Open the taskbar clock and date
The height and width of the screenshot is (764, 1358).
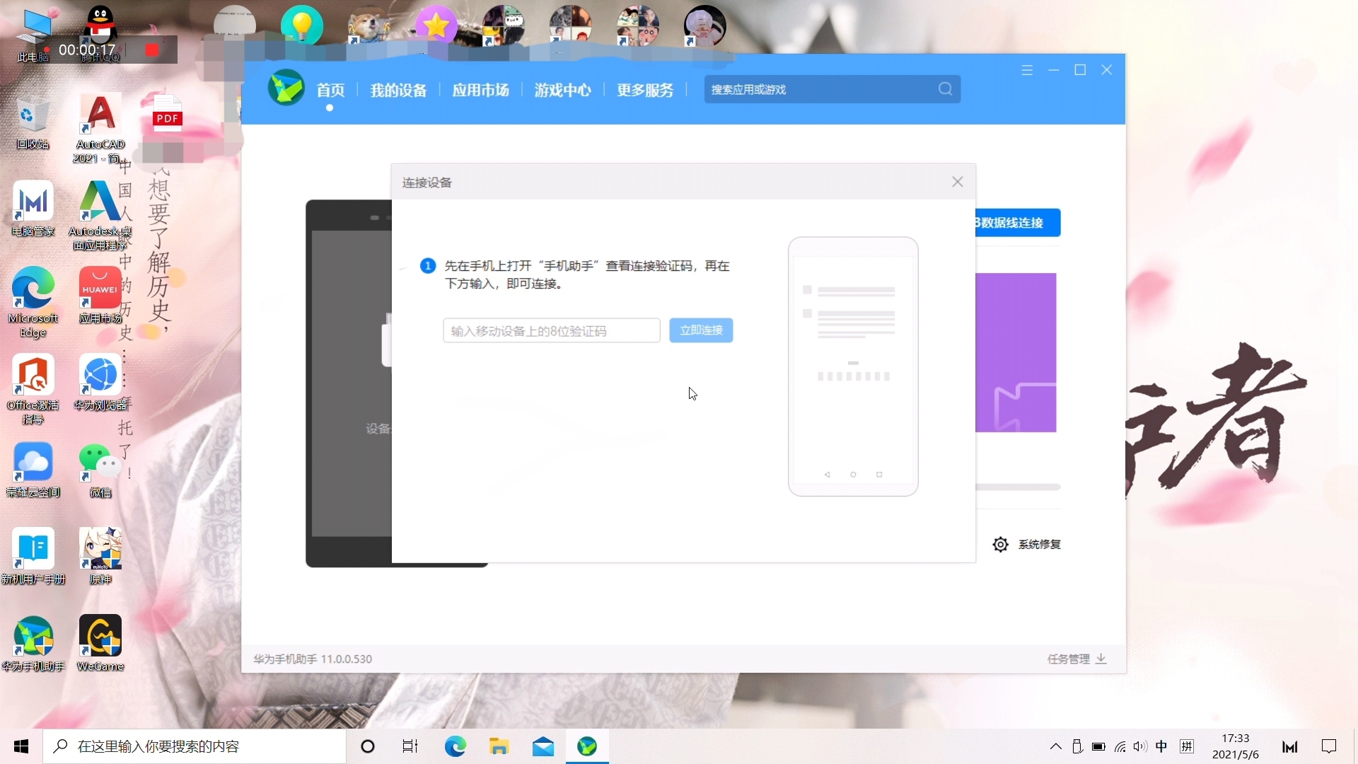1236,746
